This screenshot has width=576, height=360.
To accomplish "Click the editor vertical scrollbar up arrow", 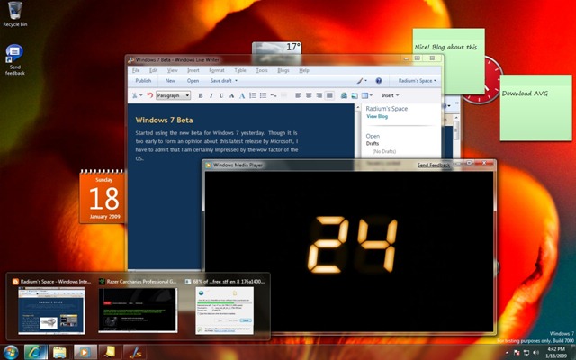I will pyautogui.click(x=358, y=108).
